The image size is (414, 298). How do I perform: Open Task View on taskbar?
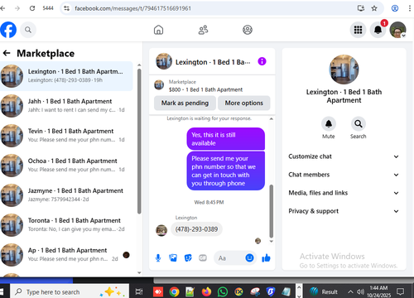click(139, 291)
